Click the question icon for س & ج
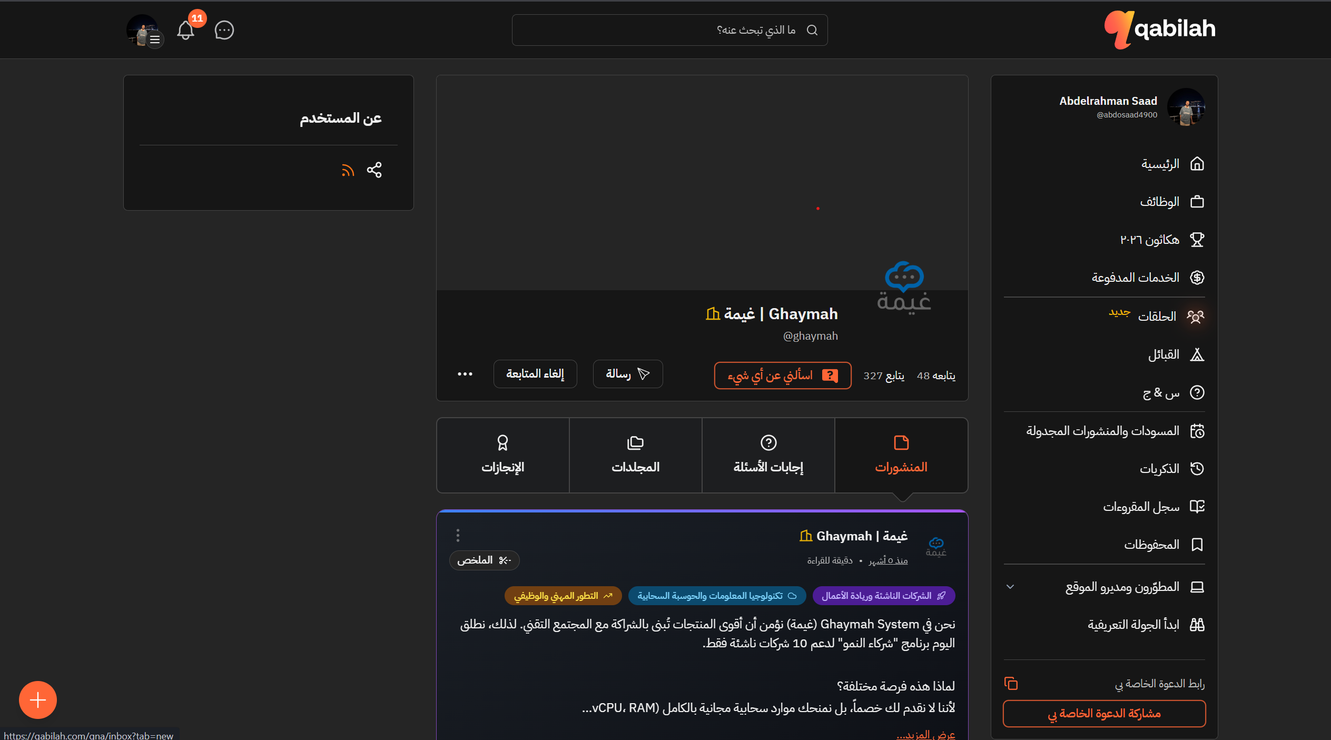1331x740 pixels. click(1197, 392)
